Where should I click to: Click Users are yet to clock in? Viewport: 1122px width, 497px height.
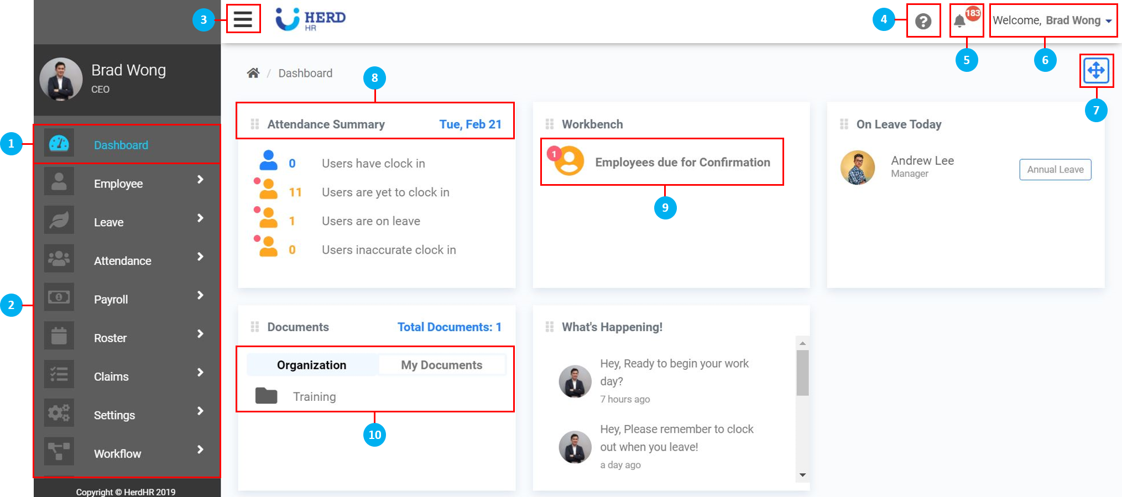385,192
